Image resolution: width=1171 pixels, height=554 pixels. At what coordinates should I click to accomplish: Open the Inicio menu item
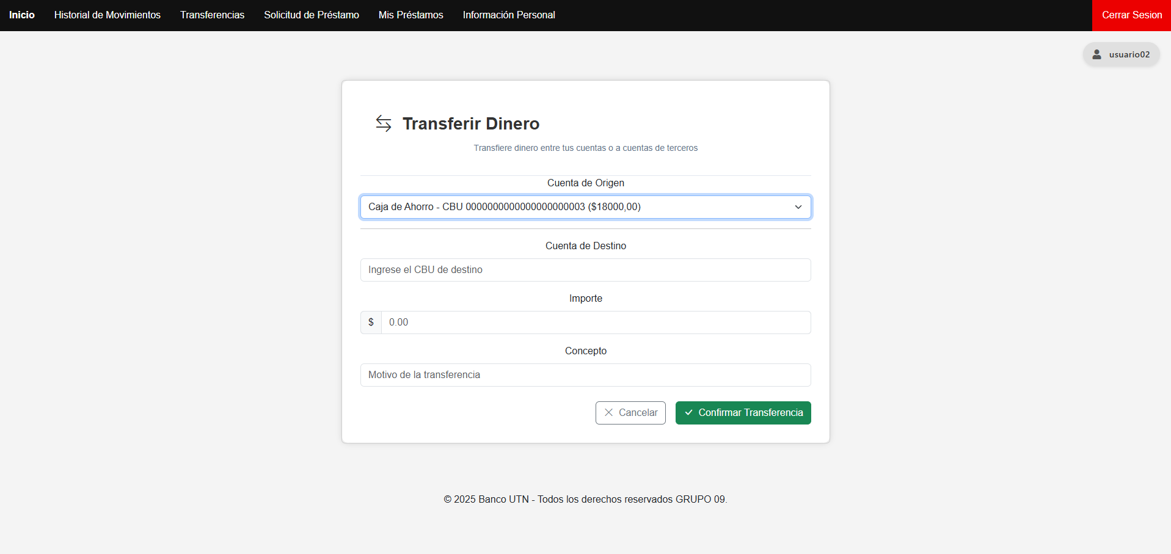(x=22, y=15)
